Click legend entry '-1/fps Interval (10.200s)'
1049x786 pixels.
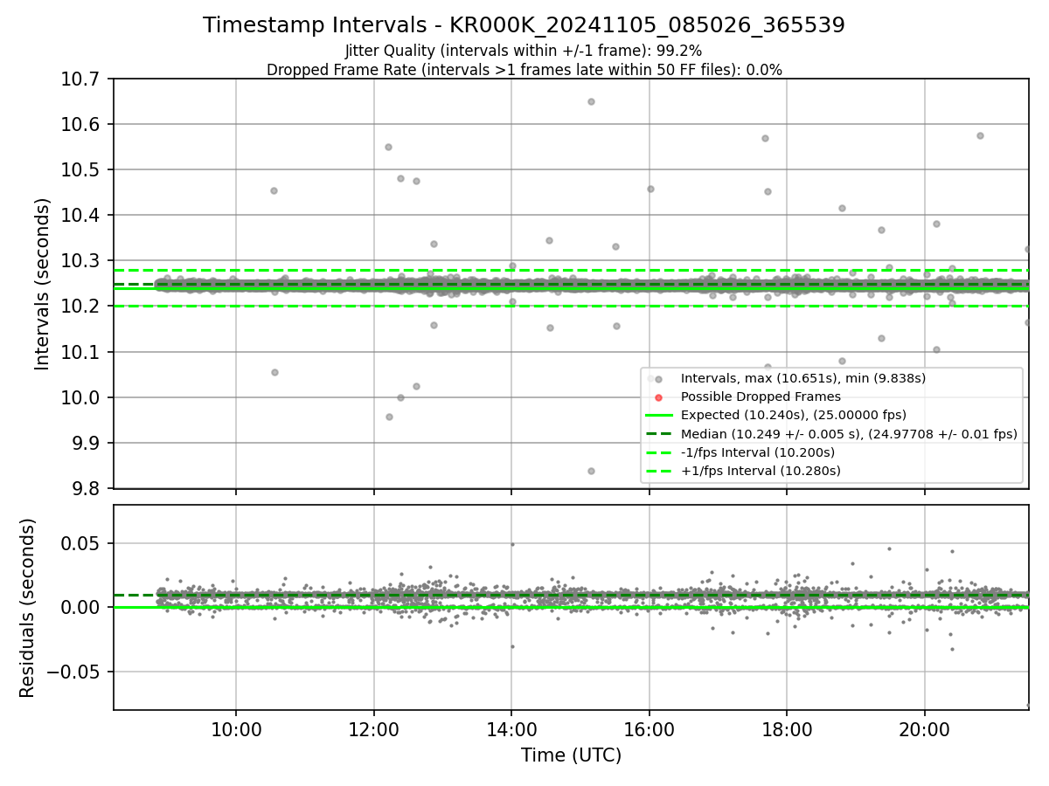pyautogui.click(x=758, y=452)
